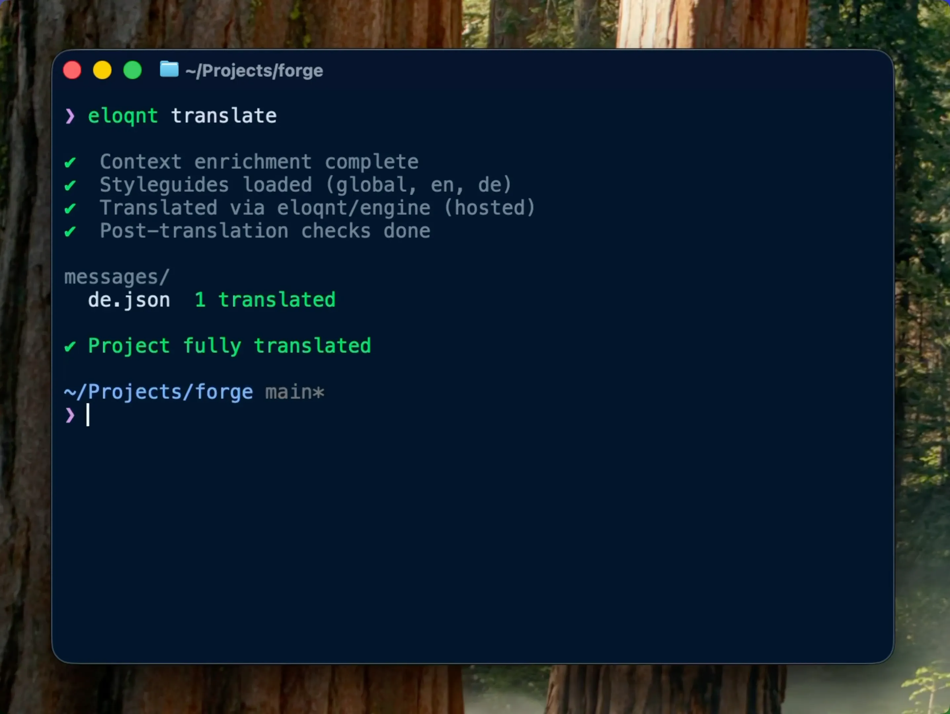
Task: Click the 'main*' git branch indicator
Action: point(295,392)
